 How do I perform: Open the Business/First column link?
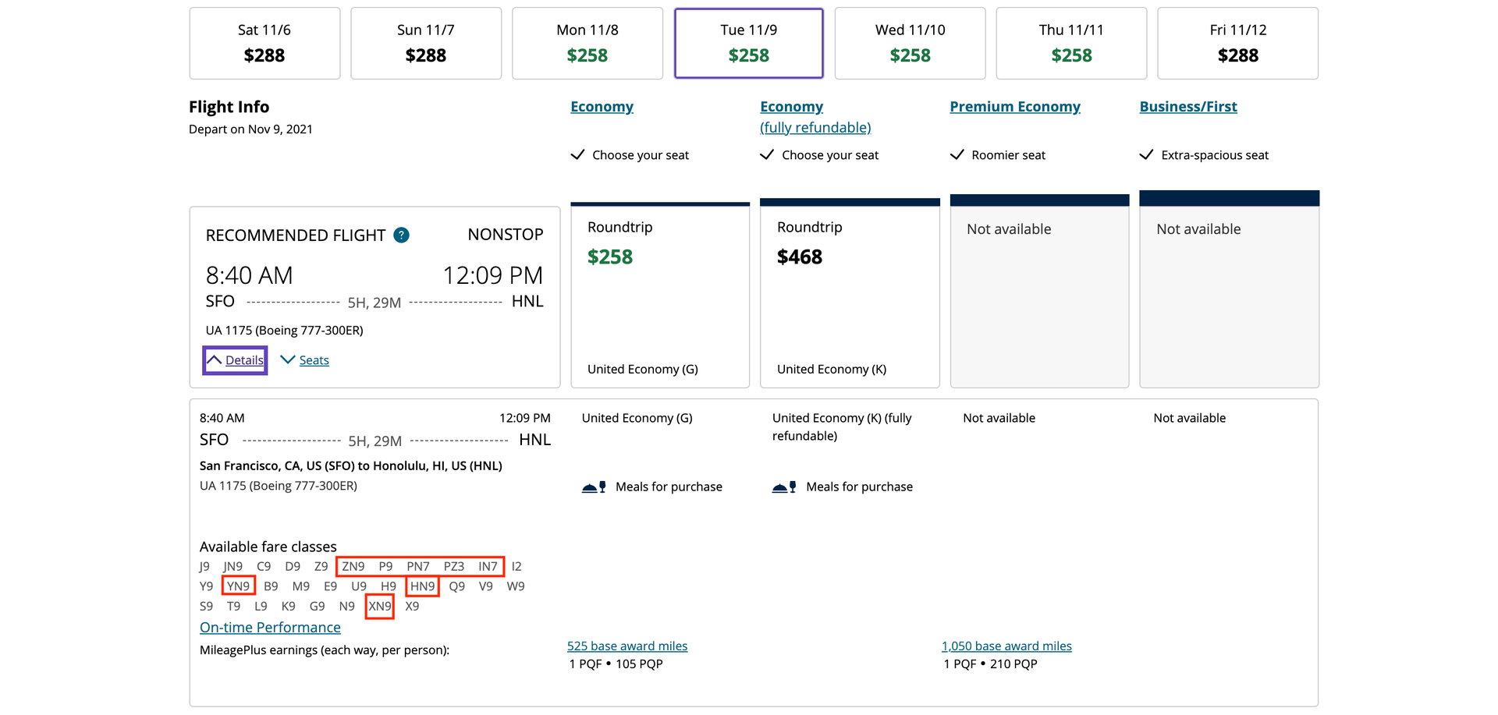click(x=1188, y=106)
